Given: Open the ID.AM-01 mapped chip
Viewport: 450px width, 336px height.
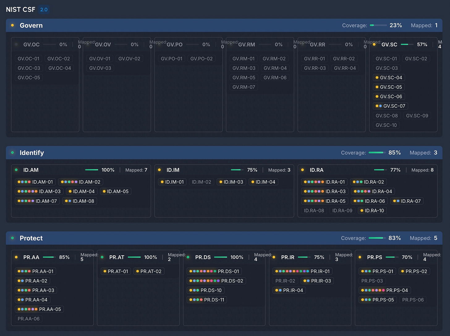Looking at the screenshot, I should 35,182.
